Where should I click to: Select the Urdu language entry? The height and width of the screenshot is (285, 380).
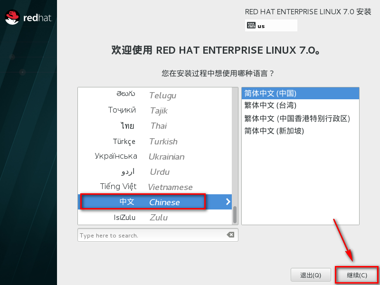[142, 171]
